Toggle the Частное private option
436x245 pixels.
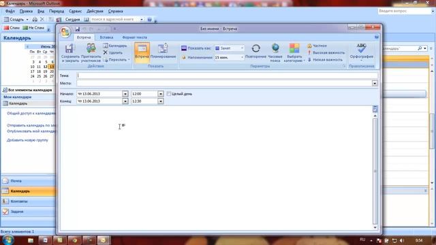317,46
